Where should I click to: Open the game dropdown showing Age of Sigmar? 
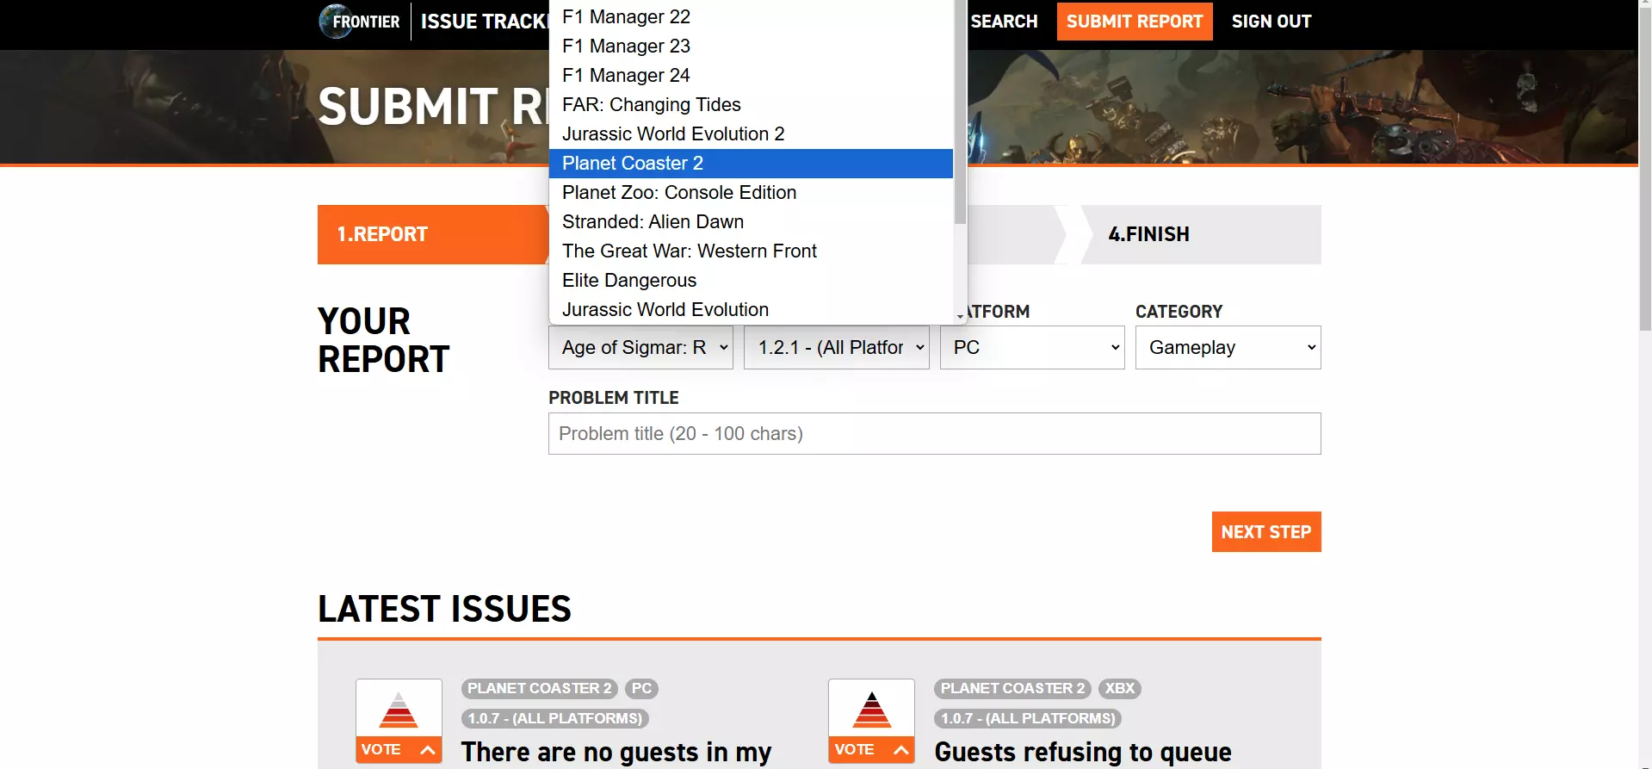tap(640, 348)
